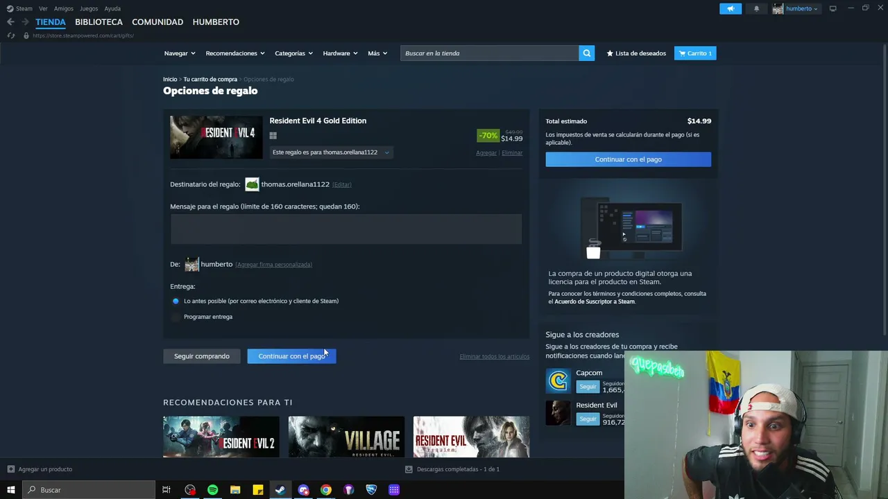The image size is (888, 499).
Task: Follow the Capcom creator
Action: [588, 387]
